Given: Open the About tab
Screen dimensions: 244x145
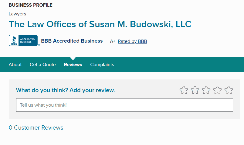Looking at the screenshot, I should tap(15, 65).
